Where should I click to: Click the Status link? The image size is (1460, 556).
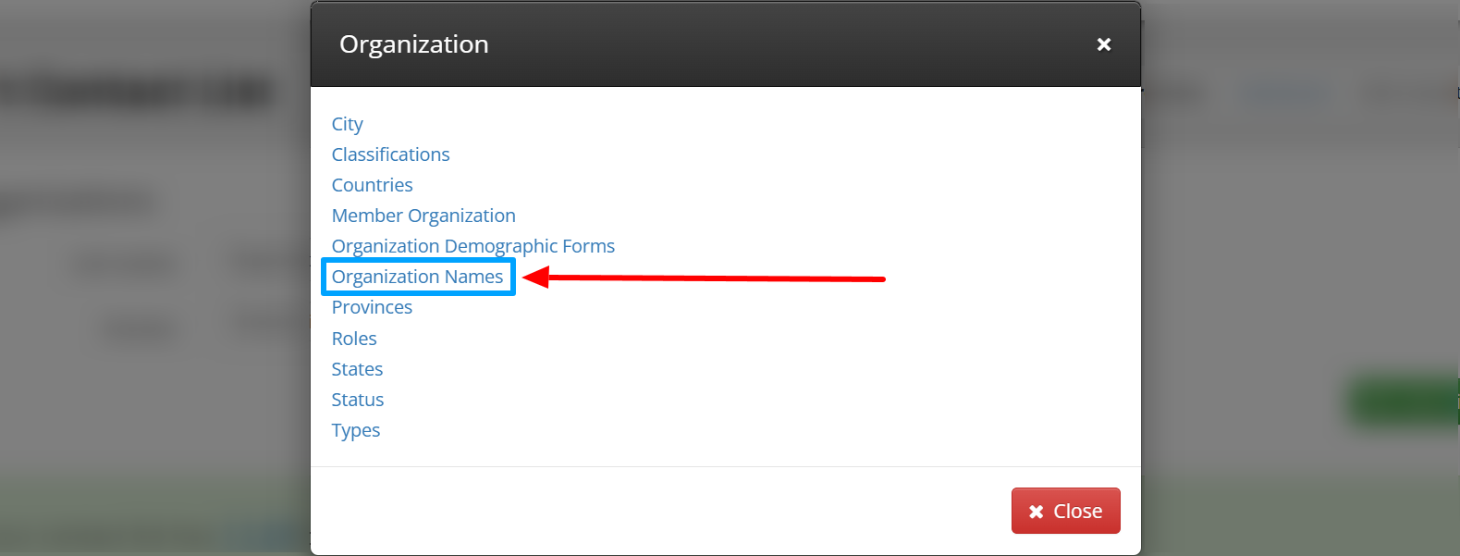point(357,400)
